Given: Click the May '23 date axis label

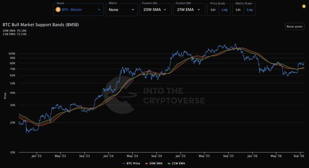Looking at the screenshot, I should tap(60, 156).
